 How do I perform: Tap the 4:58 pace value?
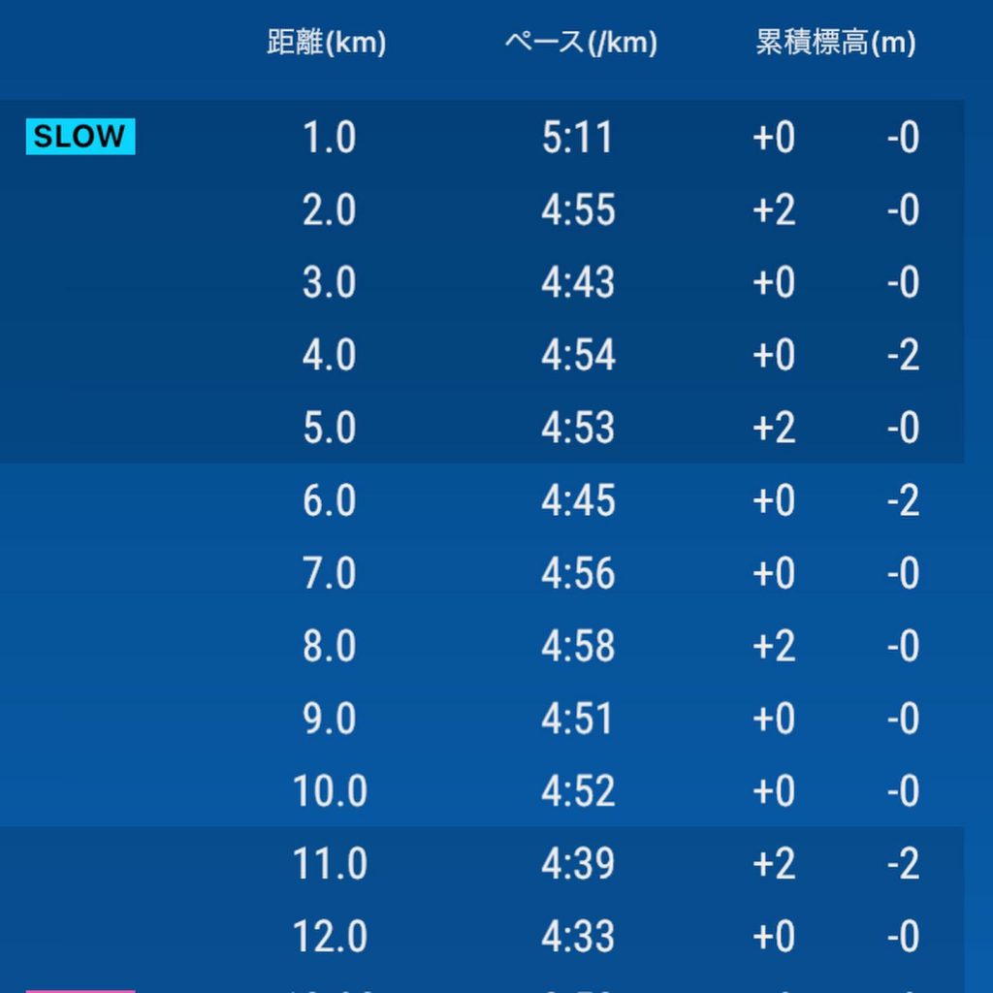[578, 646]
